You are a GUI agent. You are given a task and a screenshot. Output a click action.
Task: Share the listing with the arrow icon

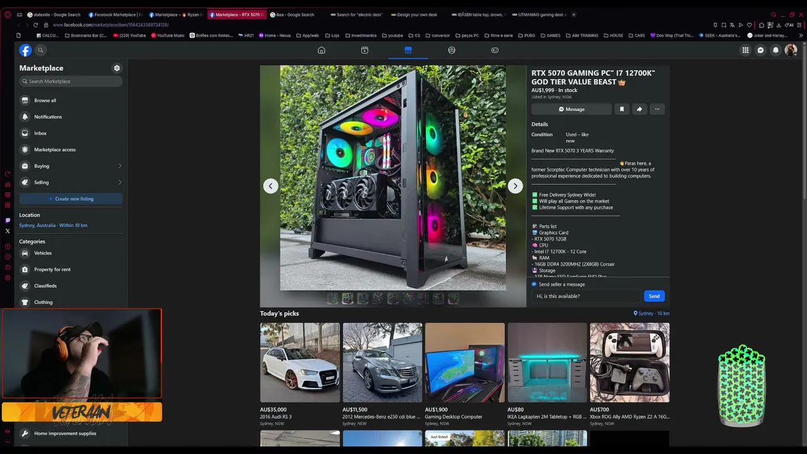point(639,109)
